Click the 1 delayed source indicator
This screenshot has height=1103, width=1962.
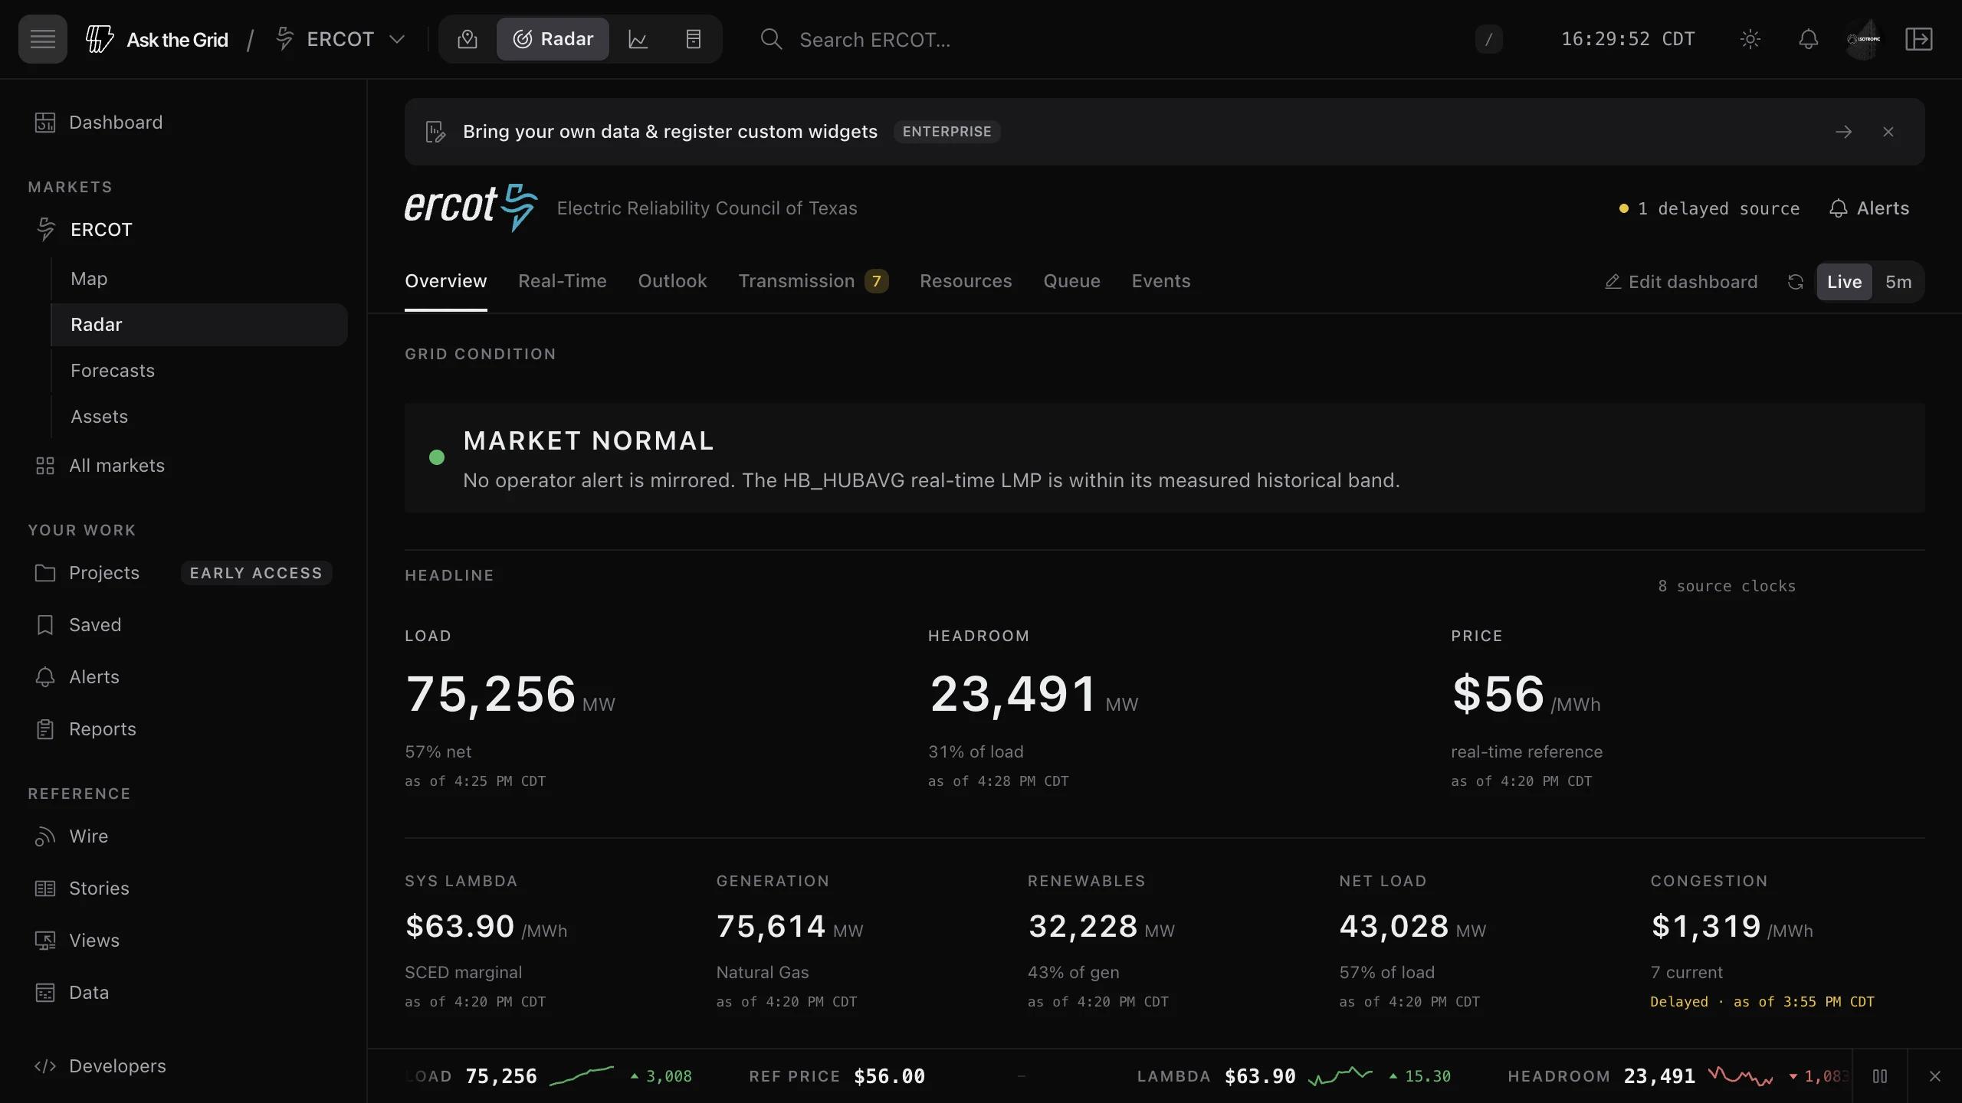pos(1709,208)
